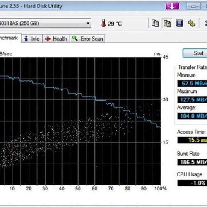This screenshot has width=207, height=207.
Task: Click the Burst Rate value field
Action: (x=192, y=162)
